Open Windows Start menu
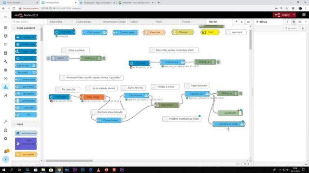Screen dimensions: 309x173 4,170
